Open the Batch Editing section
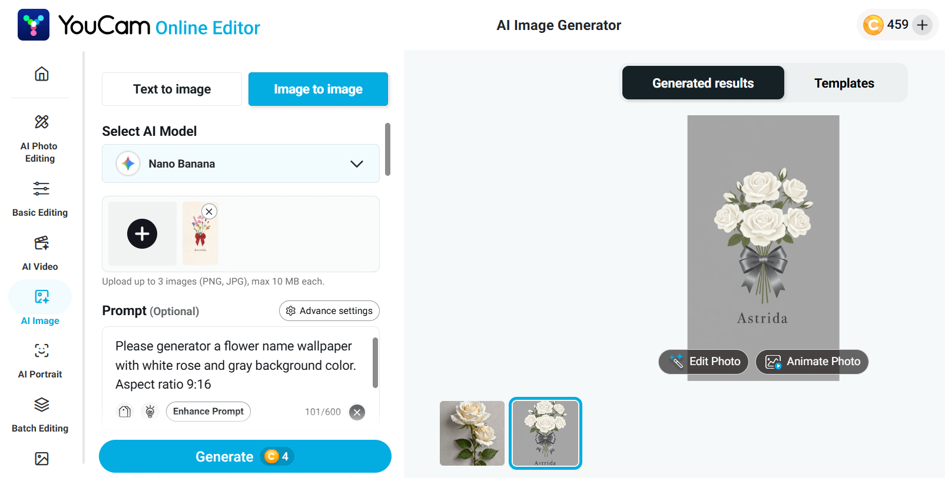The width and height of the screenshot is (945, 478). pos(41,415)
